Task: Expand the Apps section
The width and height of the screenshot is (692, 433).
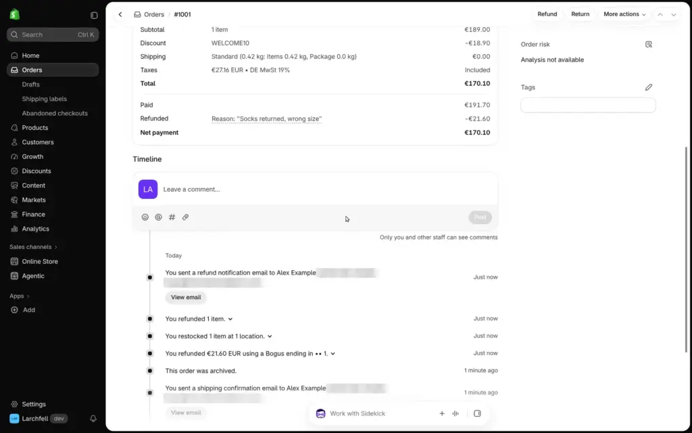Action: 20,296
